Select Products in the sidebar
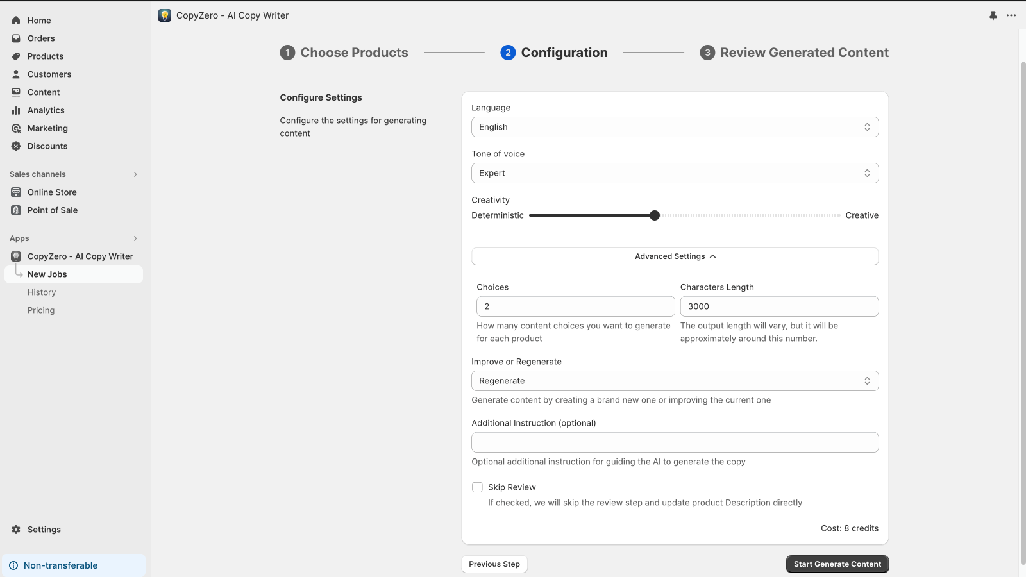This screenshot has width=1026, height=577. [x=45, y=56]
